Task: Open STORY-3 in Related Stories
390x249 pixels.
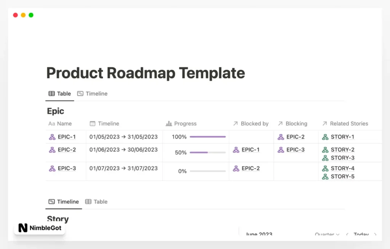Action: point(343,157)
